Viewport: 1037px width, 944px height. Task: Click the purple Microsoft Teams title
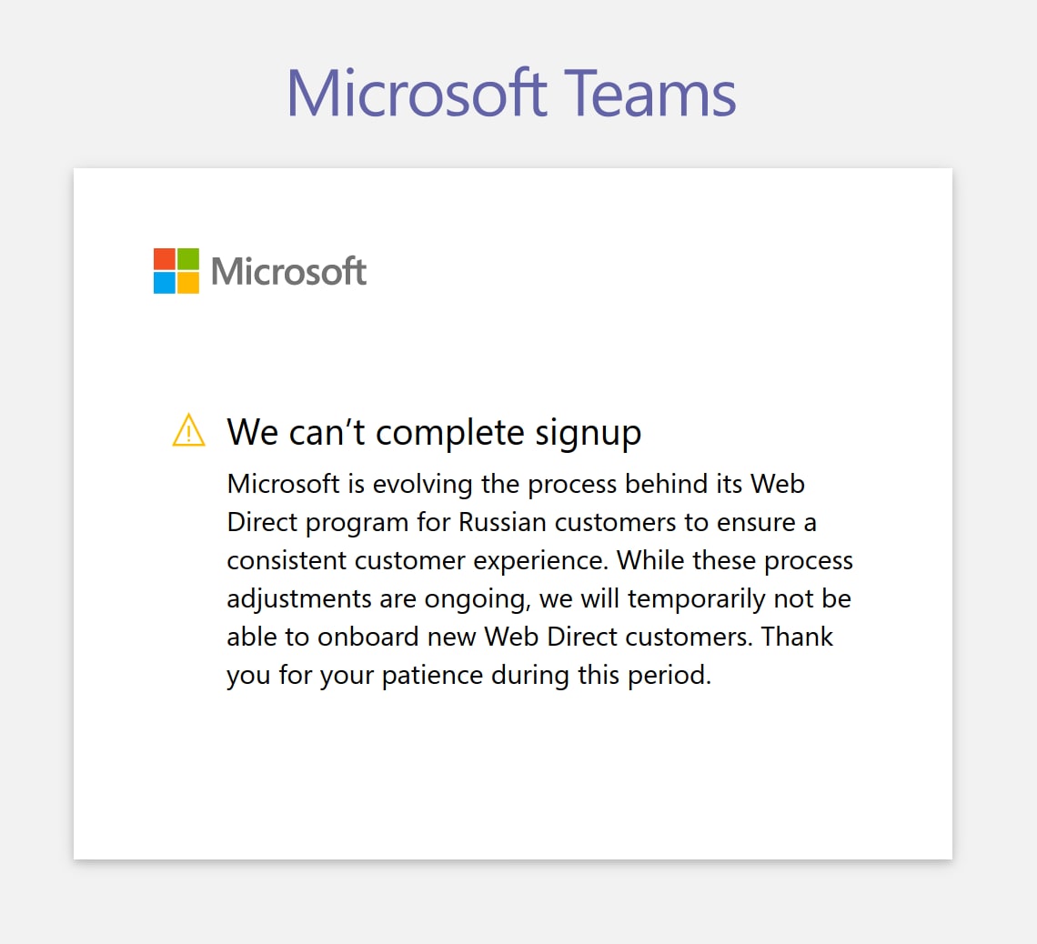click(x=511, y=93)
